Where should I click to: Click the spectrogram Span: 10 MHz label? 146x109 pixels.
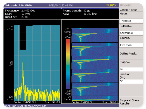coord(110,102)
